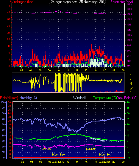Click the W wind direction label
This screenshot has height=166, width=139.
pyautogui.click(x=131, y=88)
